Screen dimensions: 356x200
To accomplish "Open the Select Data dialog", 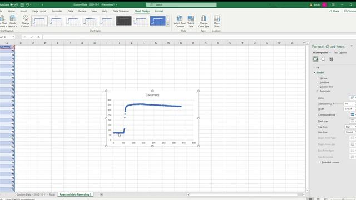I will (x=191, y=22).
